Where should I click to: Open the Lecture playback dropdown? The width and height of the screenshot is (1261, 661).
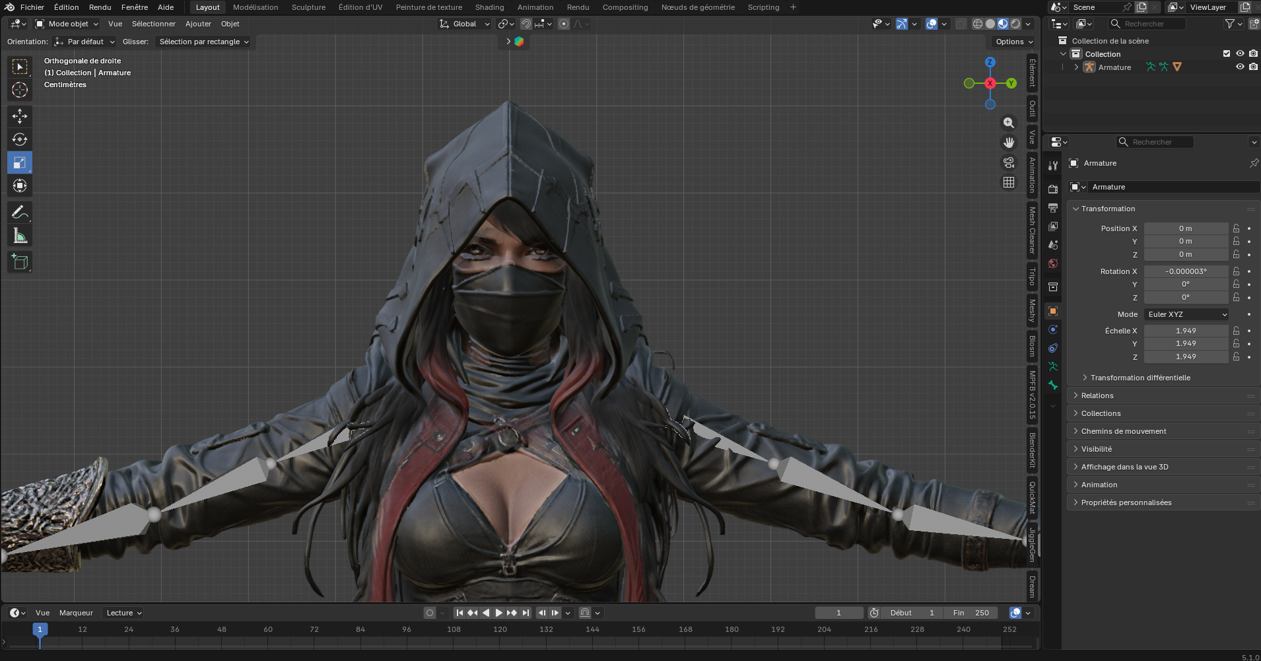tap(124, 613)
